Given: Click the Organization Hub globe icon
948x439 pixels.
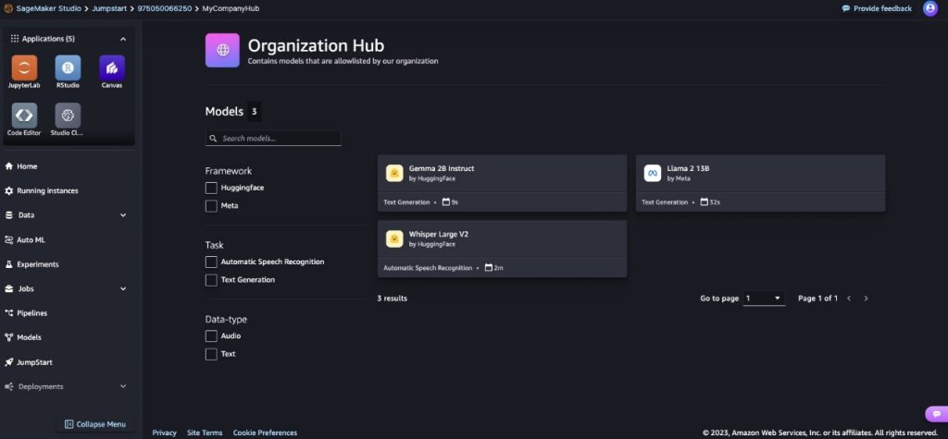Looking at the screenshot, I should (x=222, y=50).
